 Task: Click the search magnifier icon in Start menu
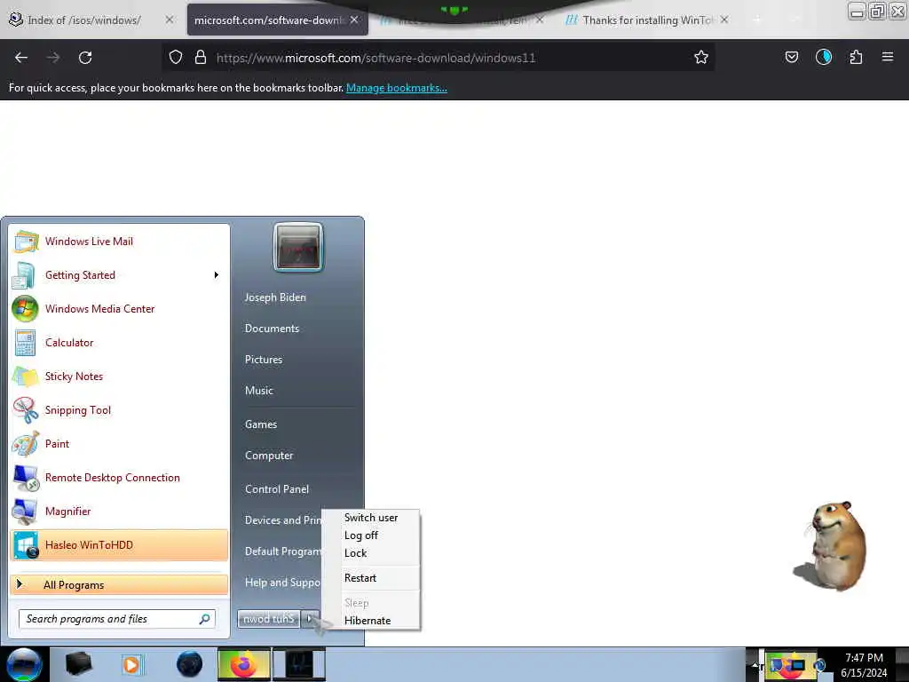[205, 619]
